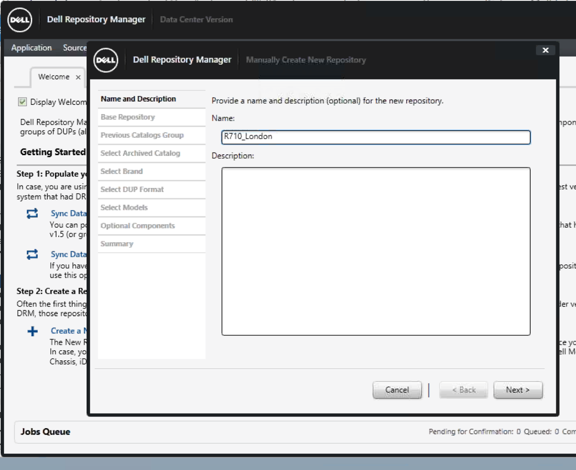Open the Source menu
Image resolution: width=576 pixels, height=470 pixels.
pyautogui.click(x=75, y=48)
